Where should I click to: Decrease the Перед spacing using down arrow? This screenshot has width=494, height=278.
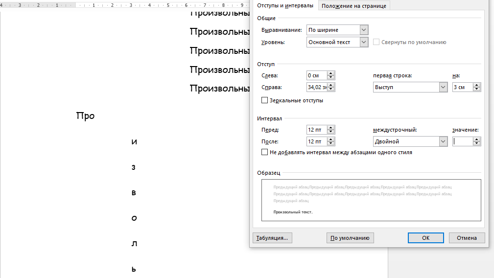pos(330,132)
